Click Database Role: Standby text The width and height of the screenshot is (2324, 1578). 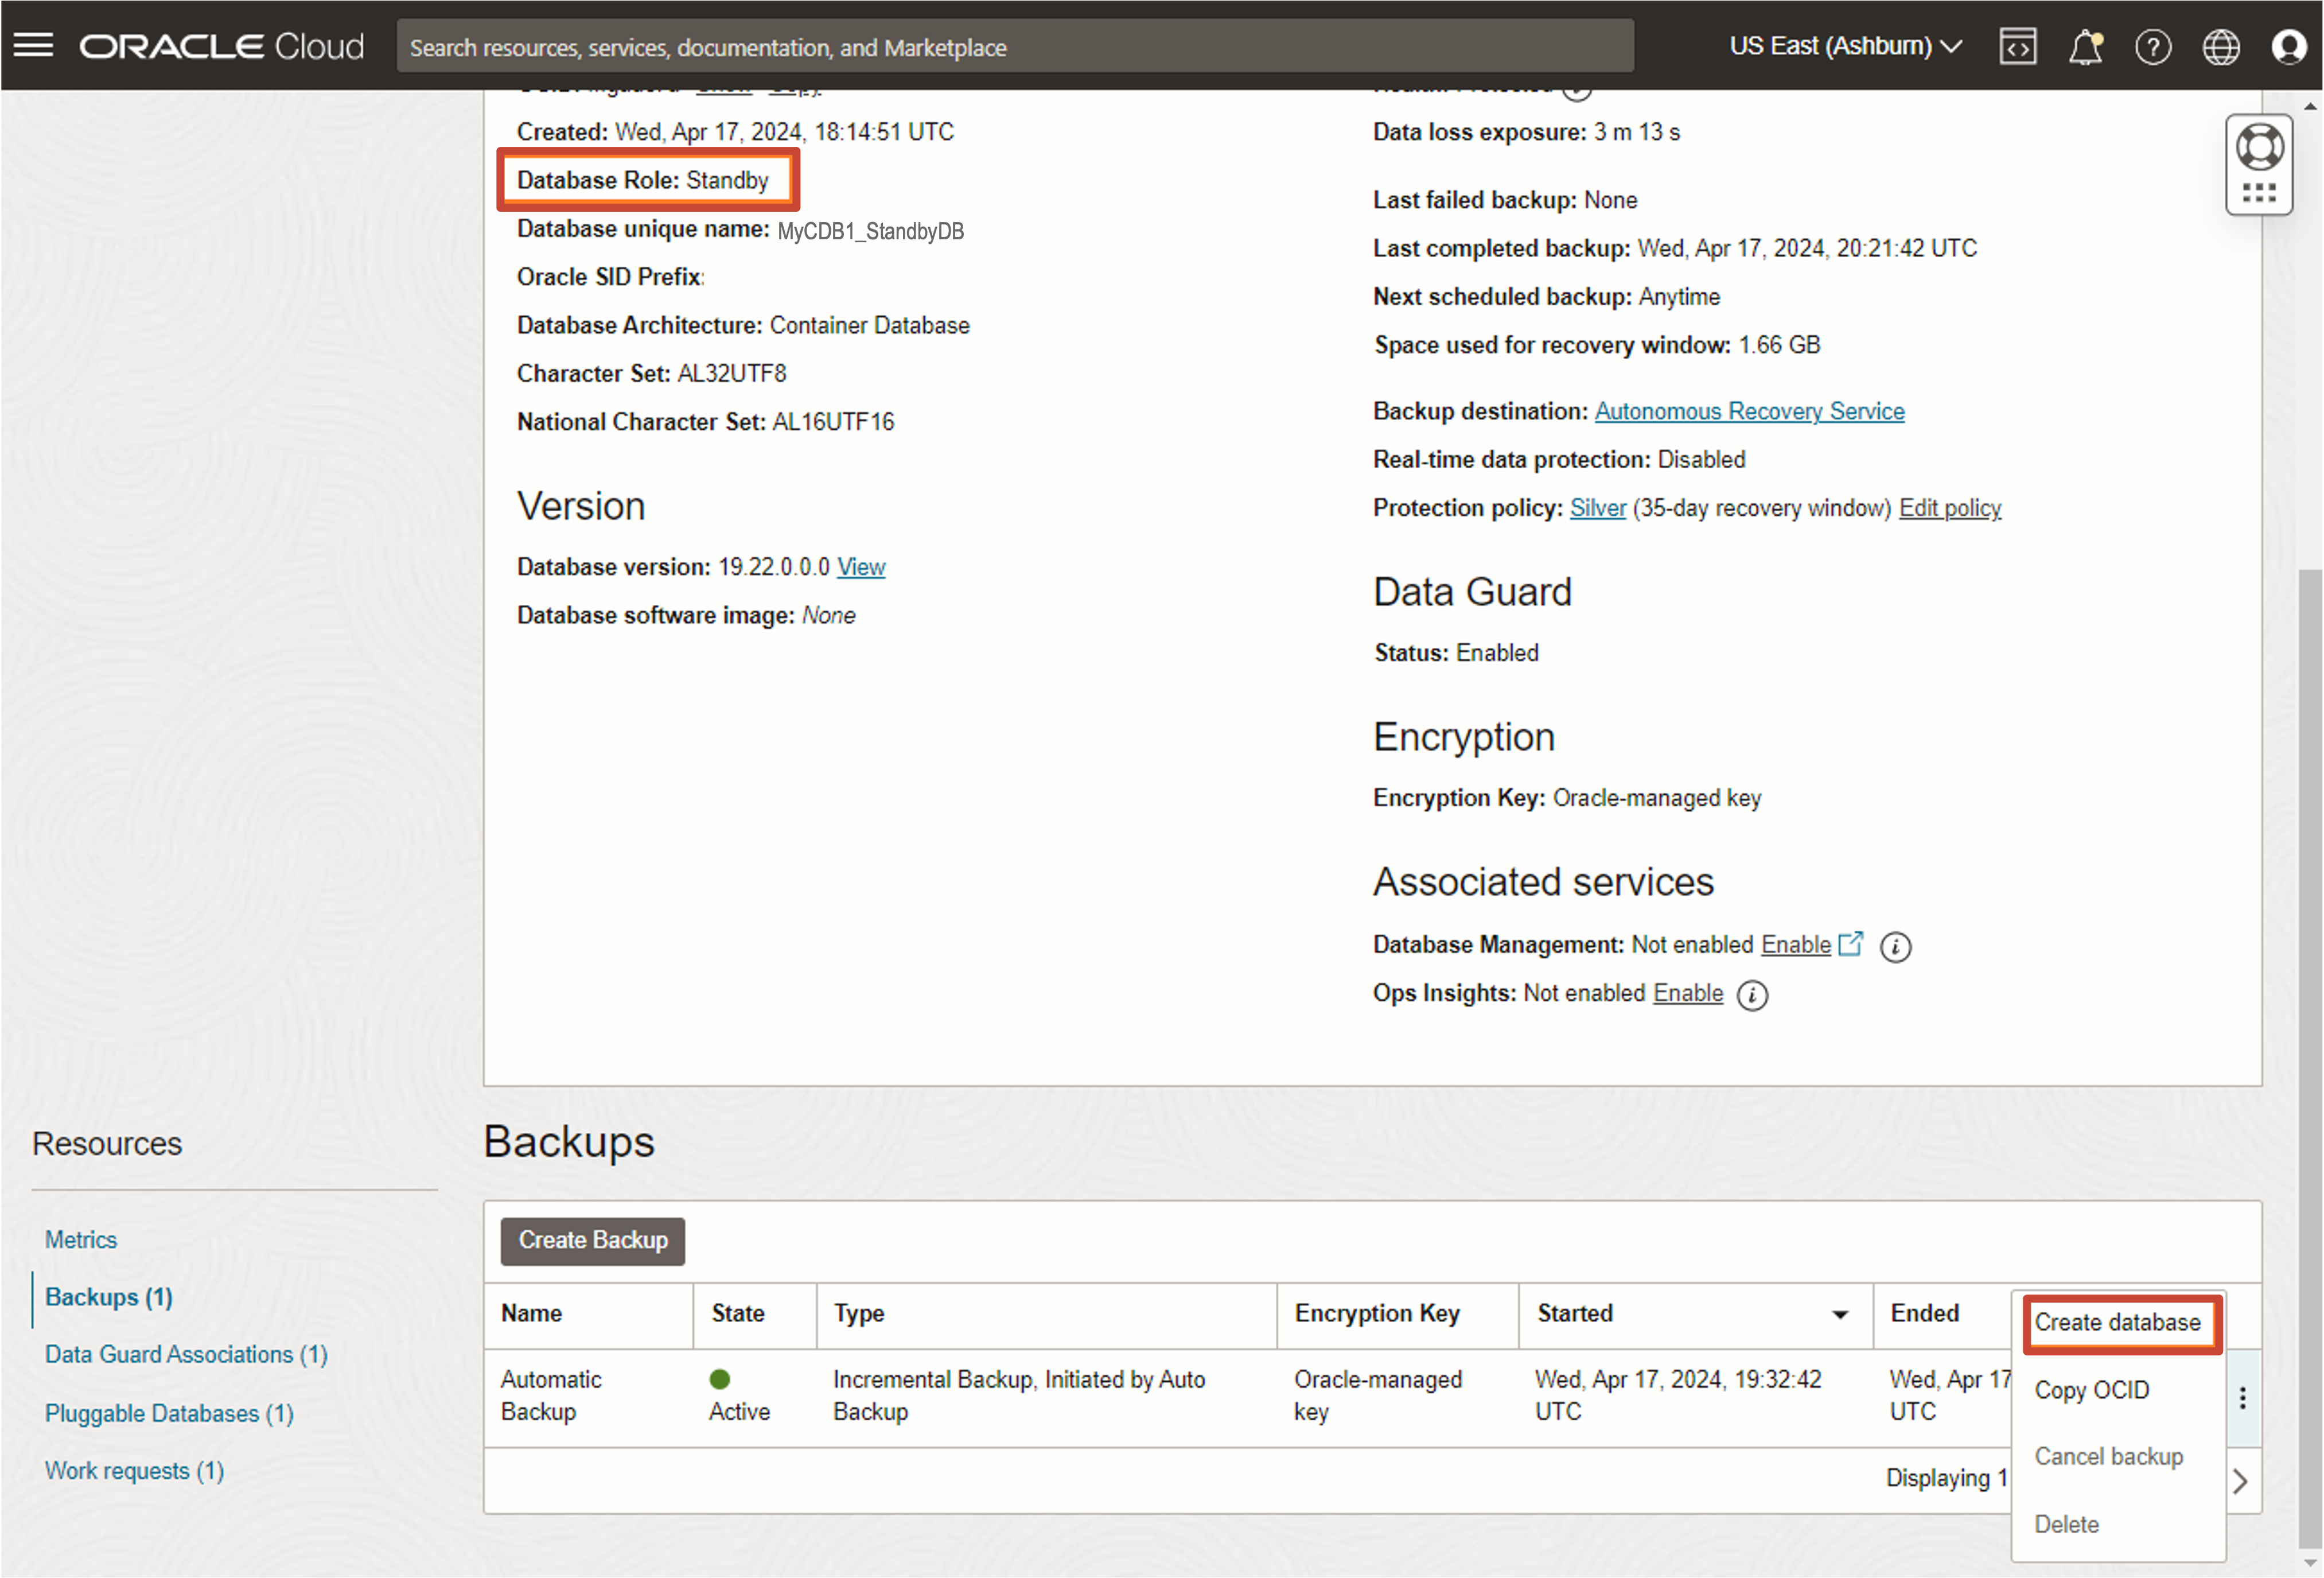point(643,180)
